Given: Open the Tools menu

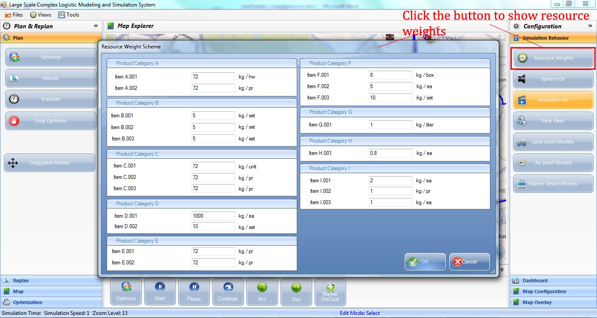Looking at the screenshot, I should point(69,14).
